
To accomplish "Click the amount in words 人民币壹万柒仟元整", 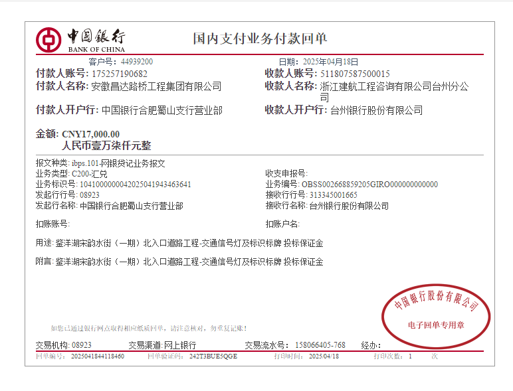I will click(x=106, y=146).
